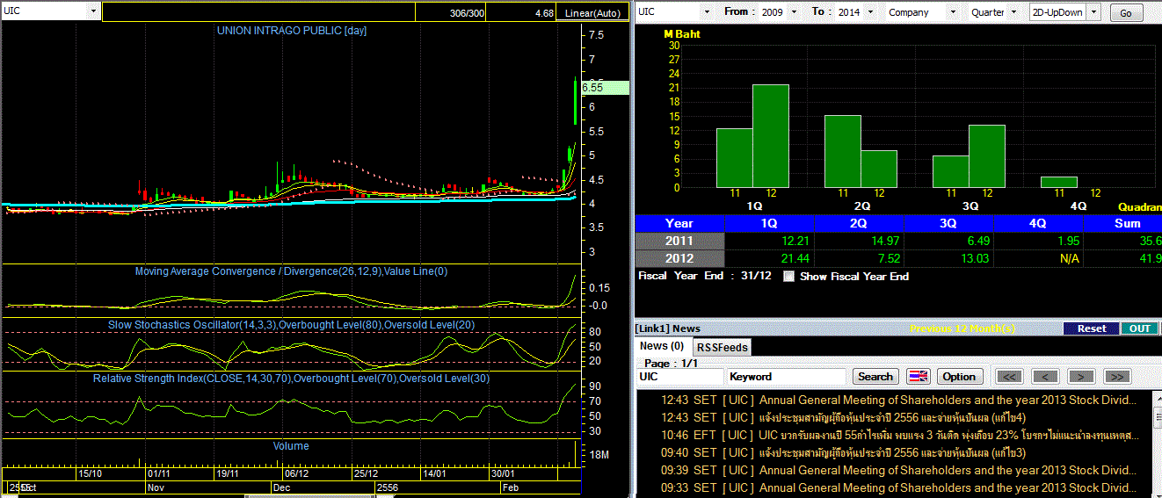Click the Go button
This screenshot has height=498, width=1162.
(1126, 12)
